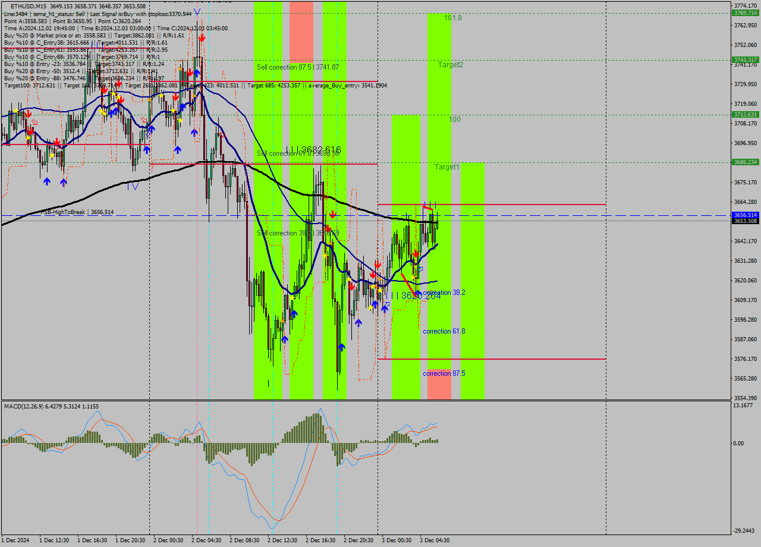Click the blue 3656.514 price tag on axis
This screenshot has height=547, width=761.
click(746, 215)
